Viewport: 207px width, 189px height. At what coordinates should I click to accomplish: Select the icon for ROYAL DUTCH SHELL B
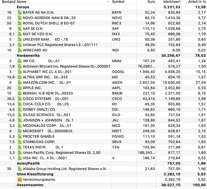(x=20, y=23)
